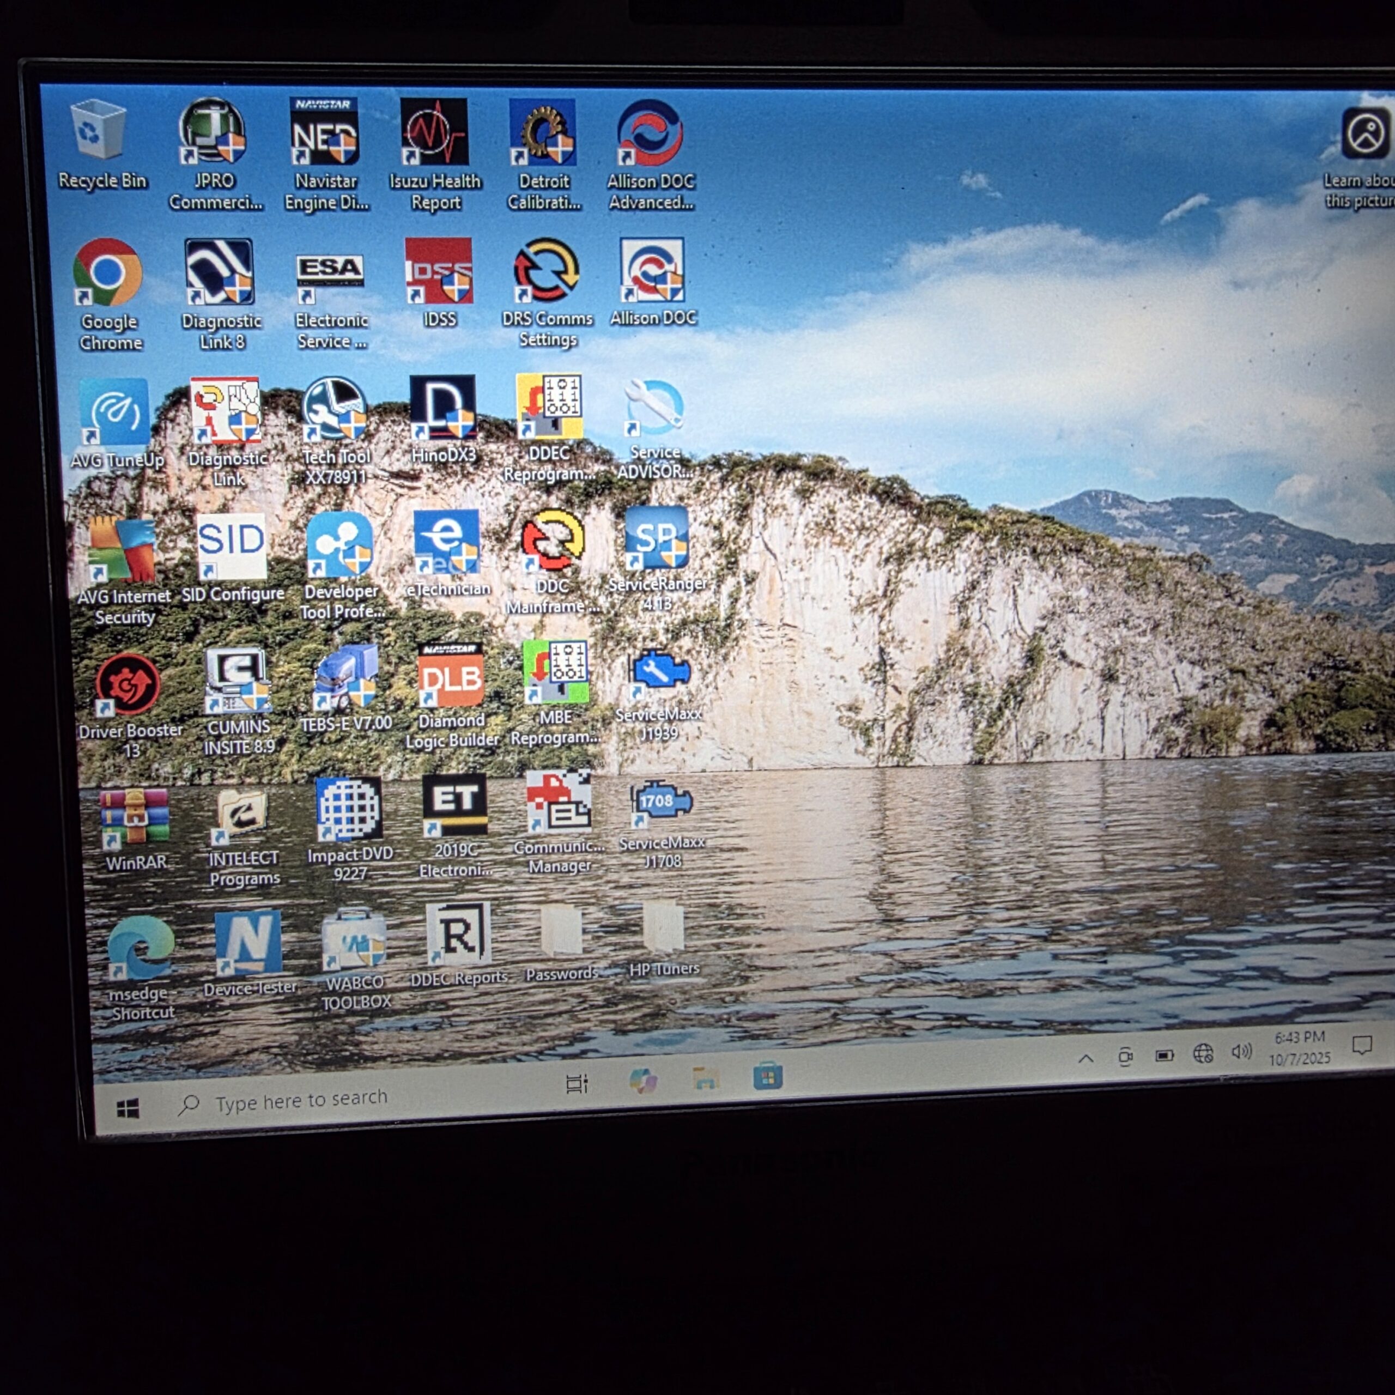Click the Diamond Logic Builder icon
Image resolution: width=1395 pixels, height=1395 pixels.
coord(451,676)
